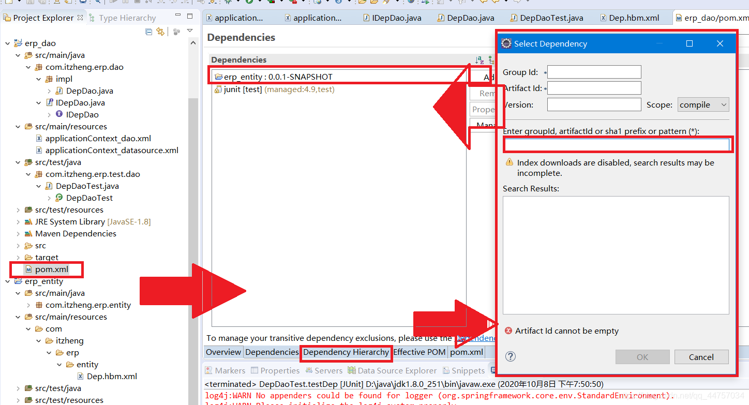Open Project Explorer view menu triangle
Image resolution: width=749 pixels, height=405 pixels.
190,31
